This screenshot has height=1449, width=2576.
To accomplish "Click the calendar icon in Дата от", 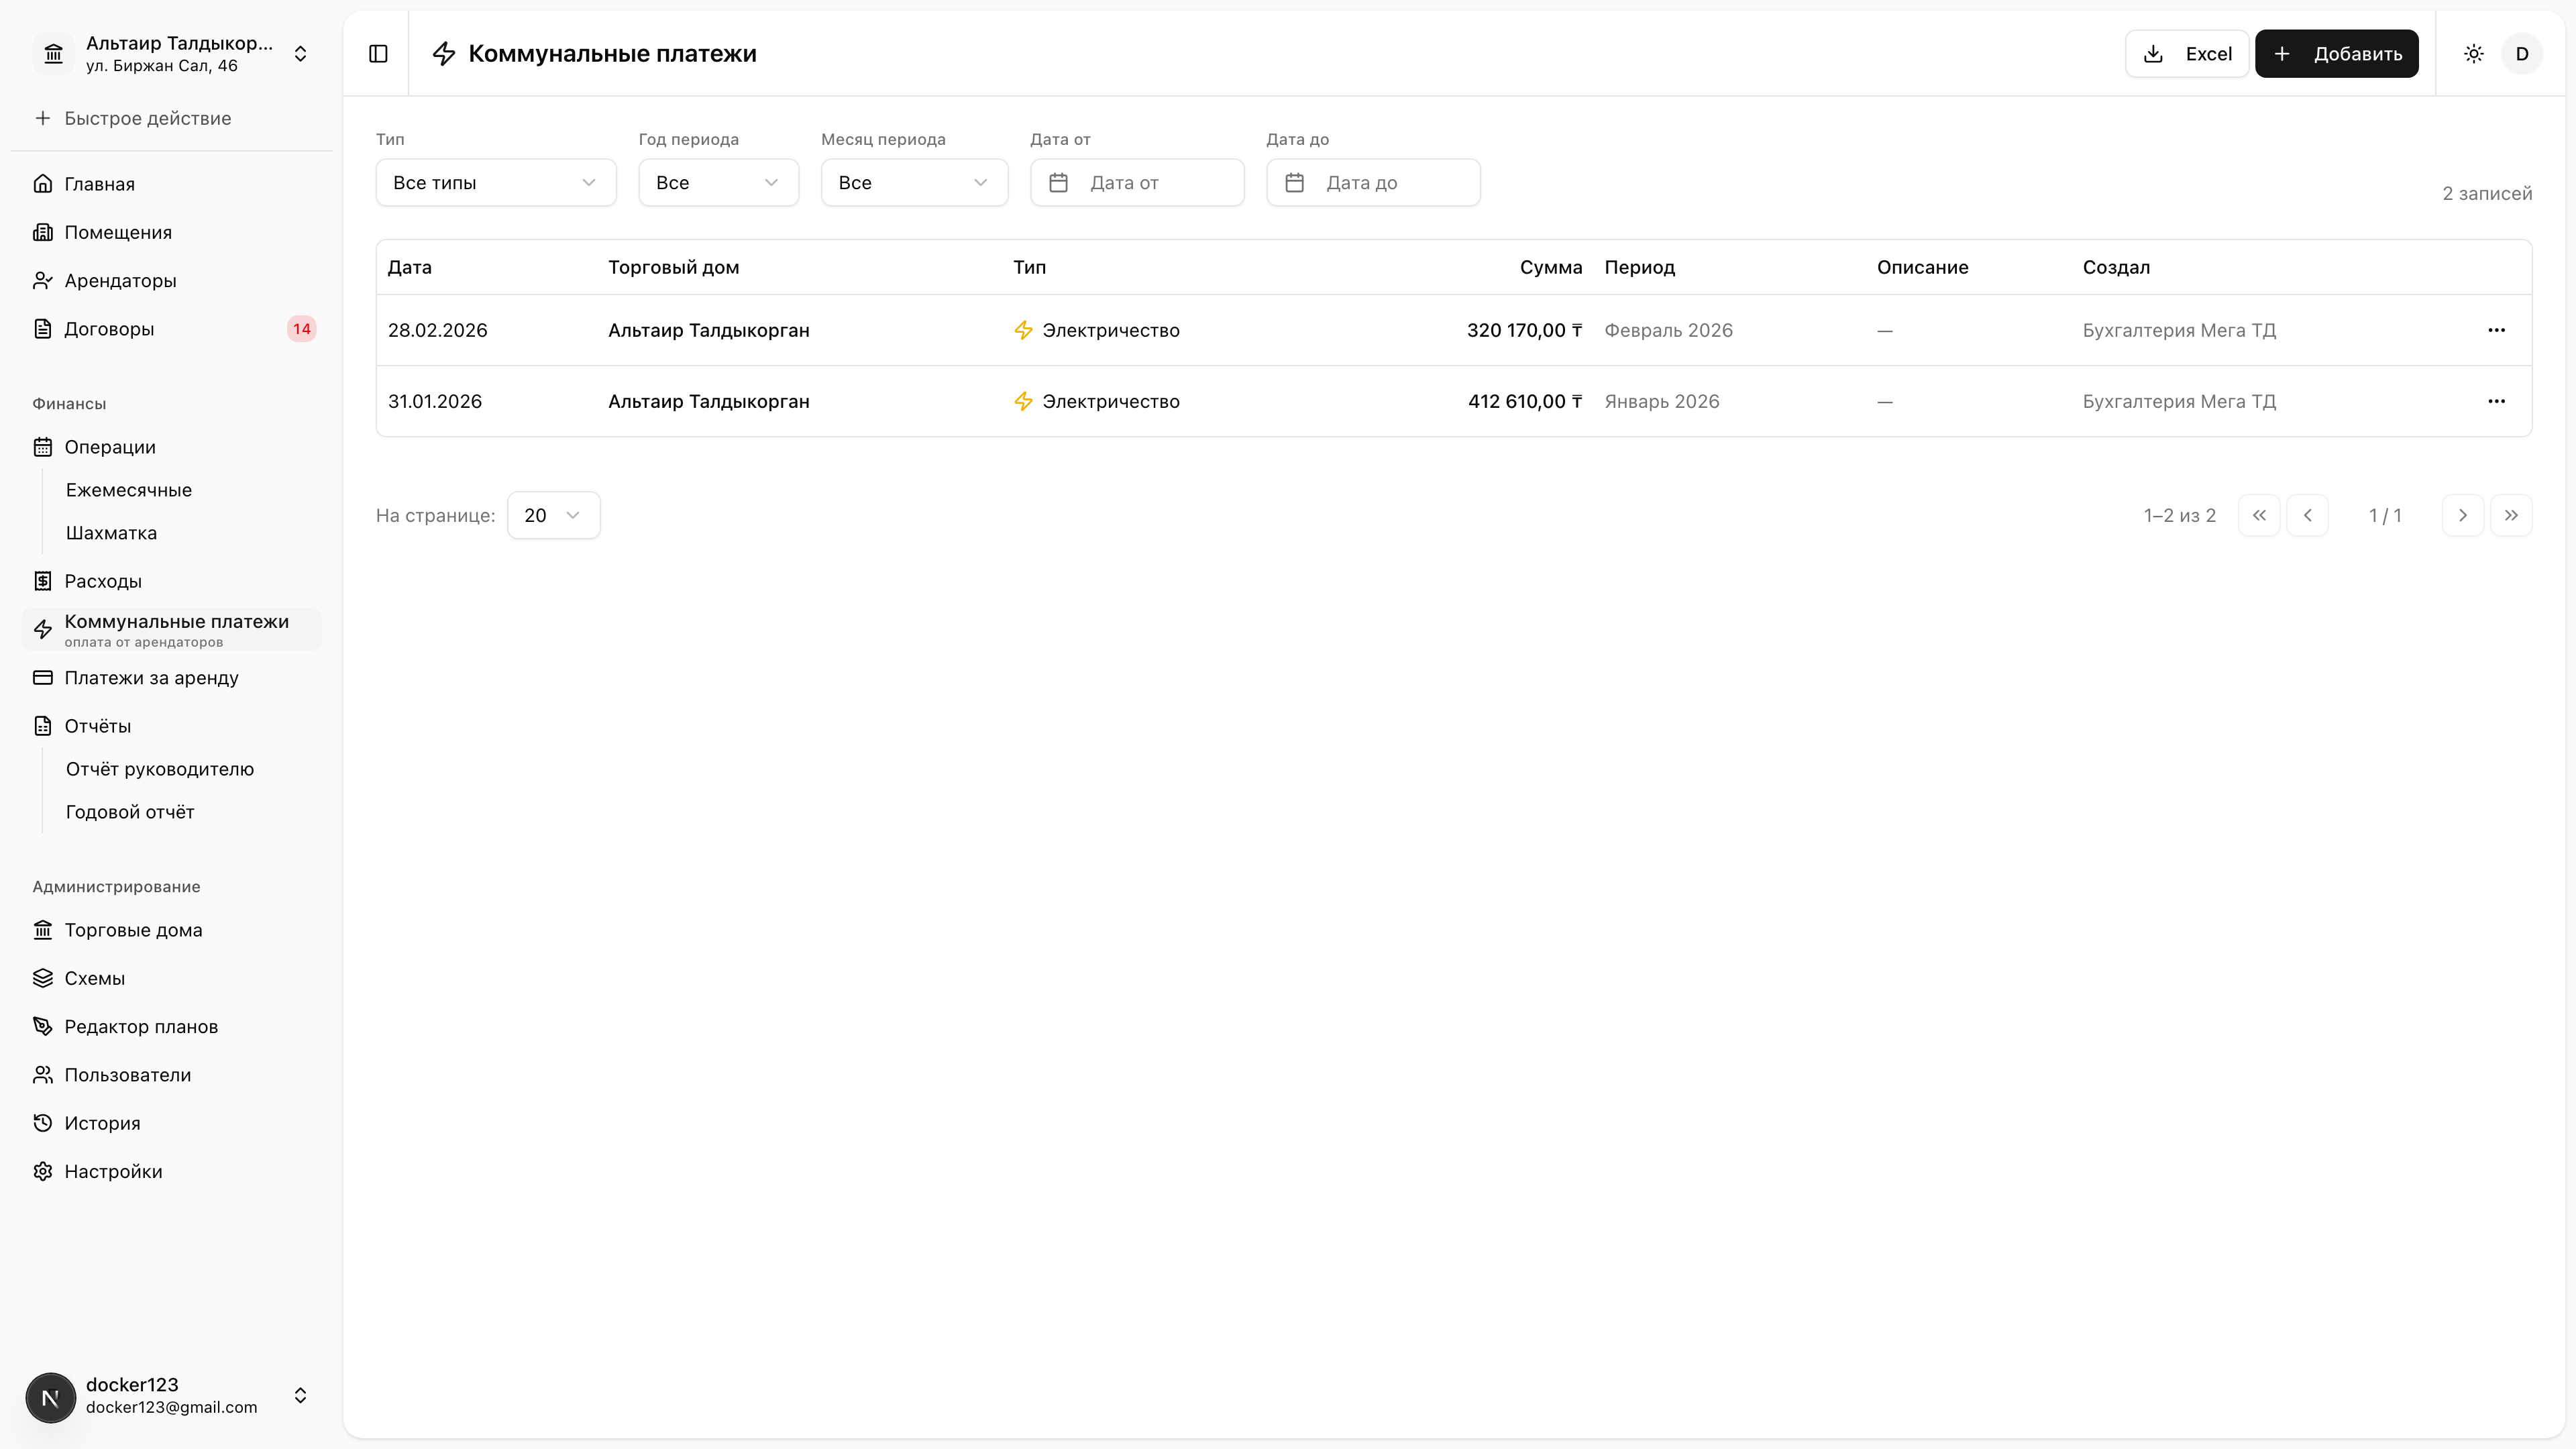I will [x=1058, y=183].
